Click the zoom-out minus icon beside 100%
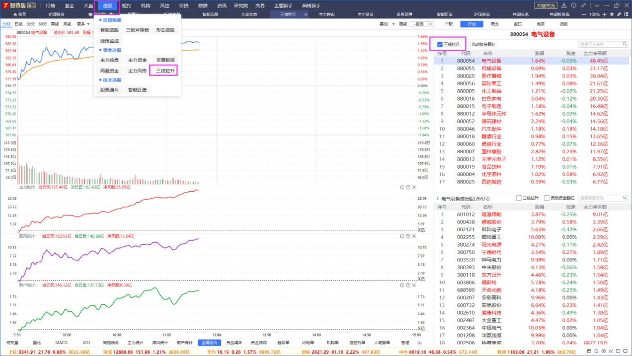 [x=584, y=15]
